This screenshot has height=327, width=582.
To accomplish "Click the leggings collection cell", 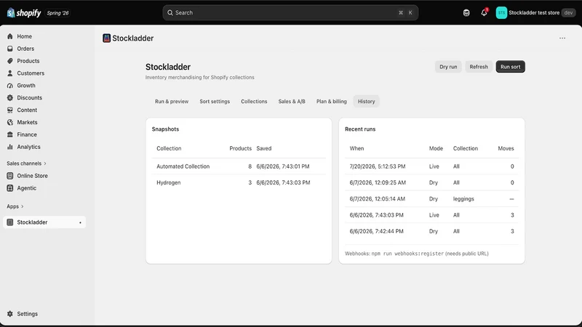I will coord(463,198).
